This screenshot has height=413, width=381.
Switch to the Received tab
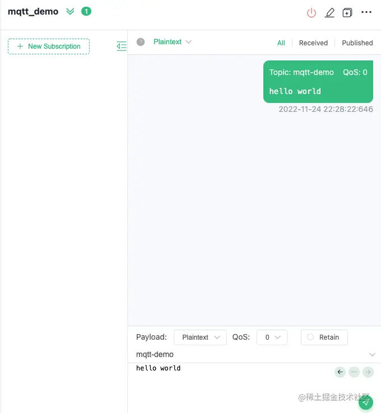pyautogui.click(x=313, y=43)
